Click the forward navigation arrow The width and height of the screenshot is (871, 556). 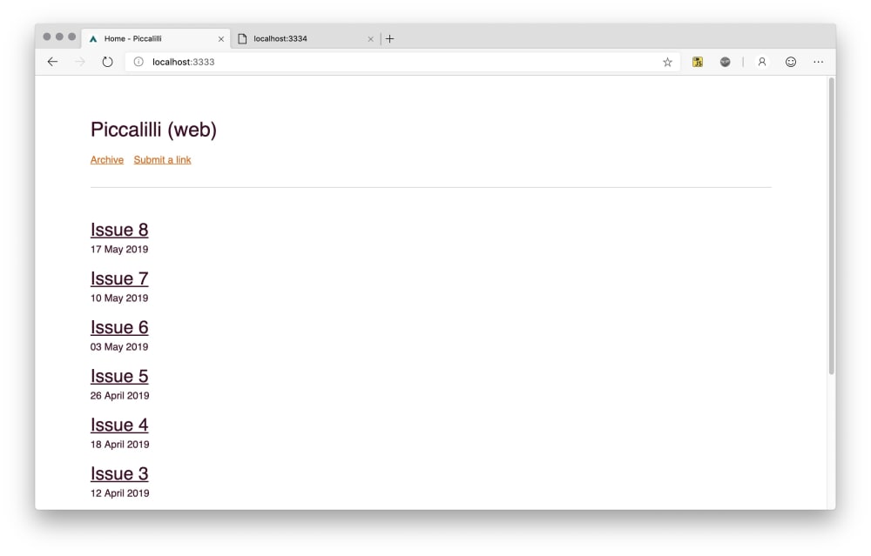[x=80, y=62]
